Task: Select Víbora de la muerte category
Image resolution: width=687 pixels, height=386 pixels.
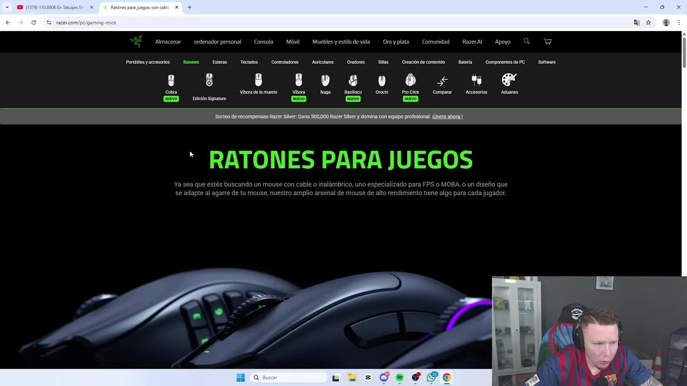Action: tap(258, 84)
